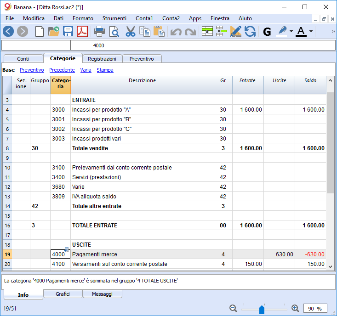Open the Strumenti menu
Image resolution: width=337 pixels, height=316 pixels.
click(114, 18)
